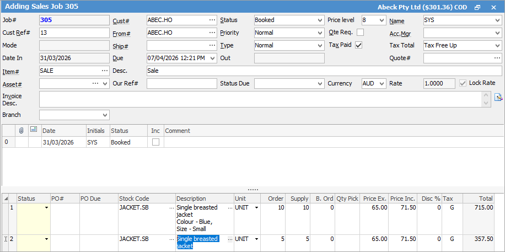Restore the Adding Sales Job window size
Viewport: 505px width, 252px height.
477,7
